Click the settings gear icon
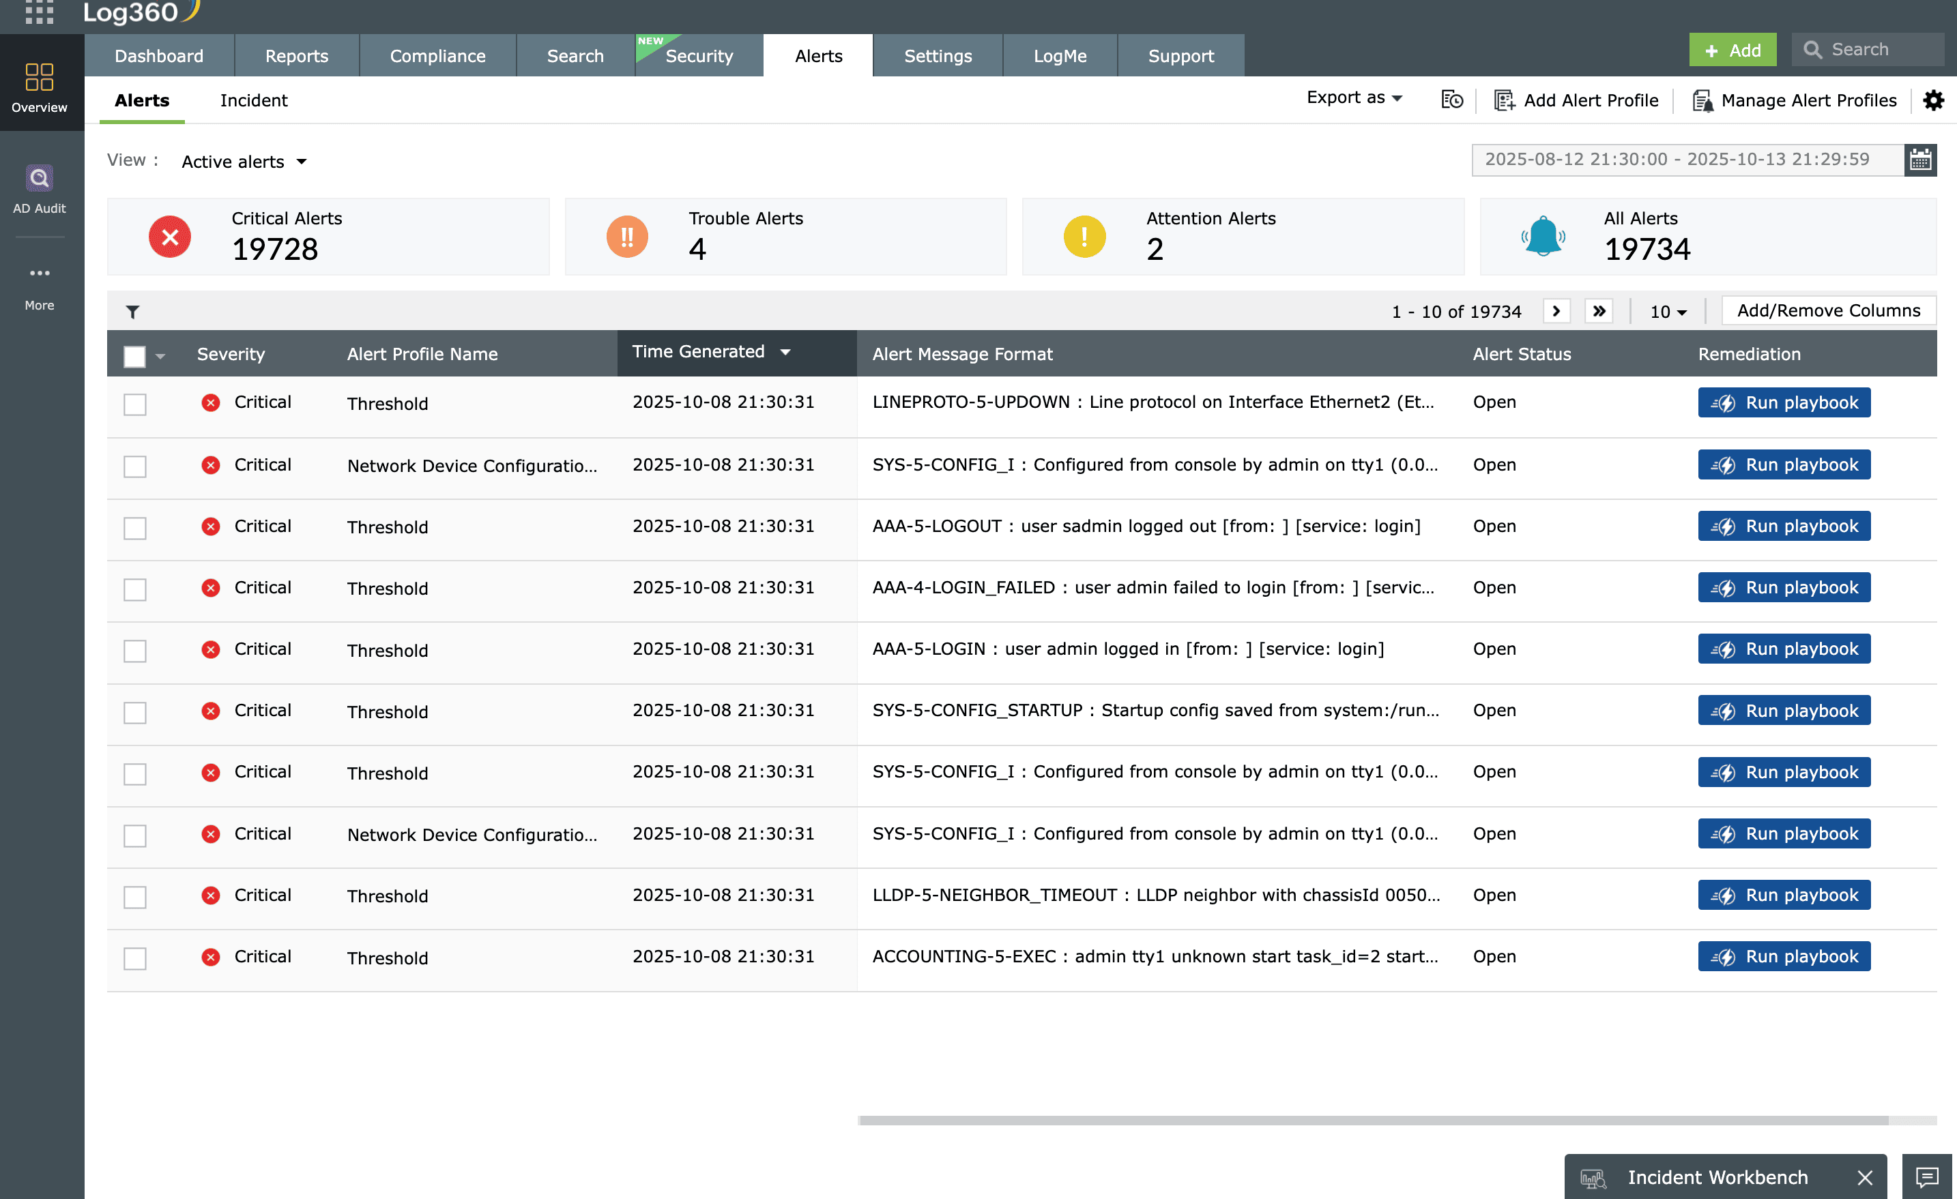The image size is (1957, 1199). pos(1933,100)
